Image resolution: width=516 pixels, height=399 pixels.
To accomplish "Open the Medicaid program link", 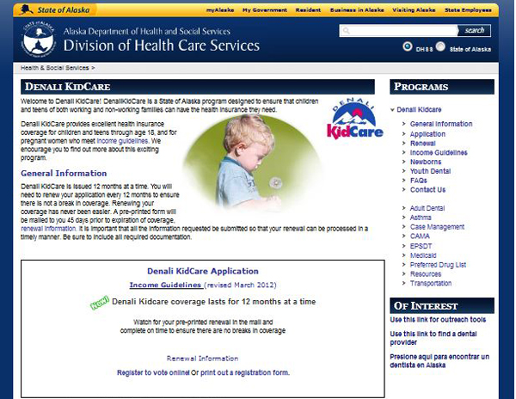I will tap(423, 255).
